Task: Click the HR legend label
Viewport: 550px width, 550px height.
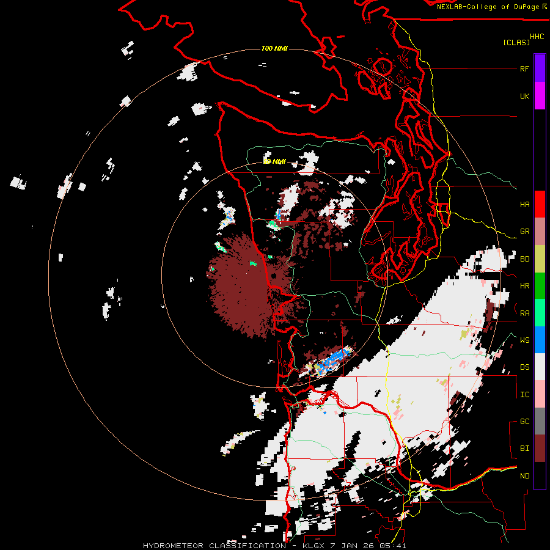Action: (524, 286)
